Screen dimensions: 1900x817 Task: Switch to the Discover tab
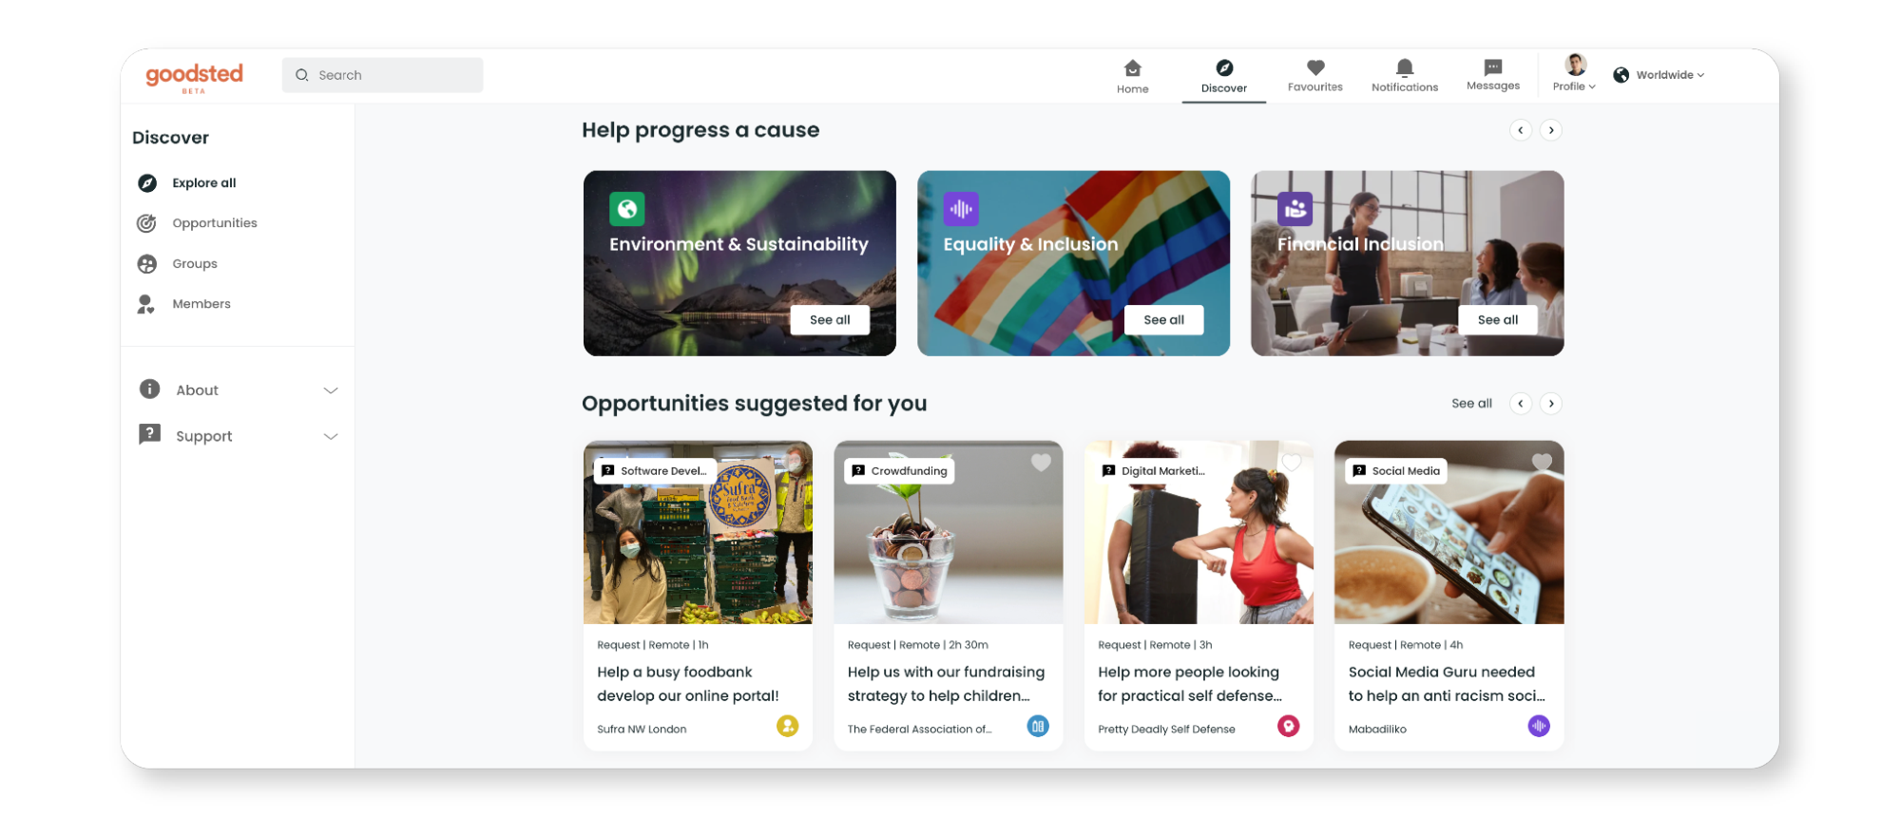pyautogui.click(x=1223, y=76)
